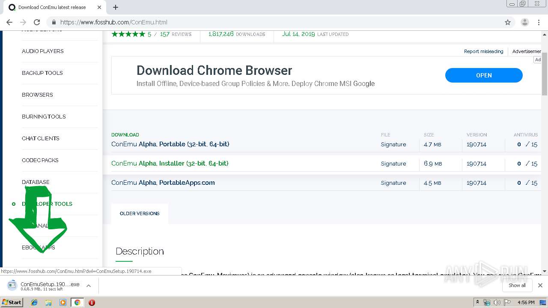Open the Signature link for the Installer row
Viewport: 548px width, 308px height.
pos(393,164)
